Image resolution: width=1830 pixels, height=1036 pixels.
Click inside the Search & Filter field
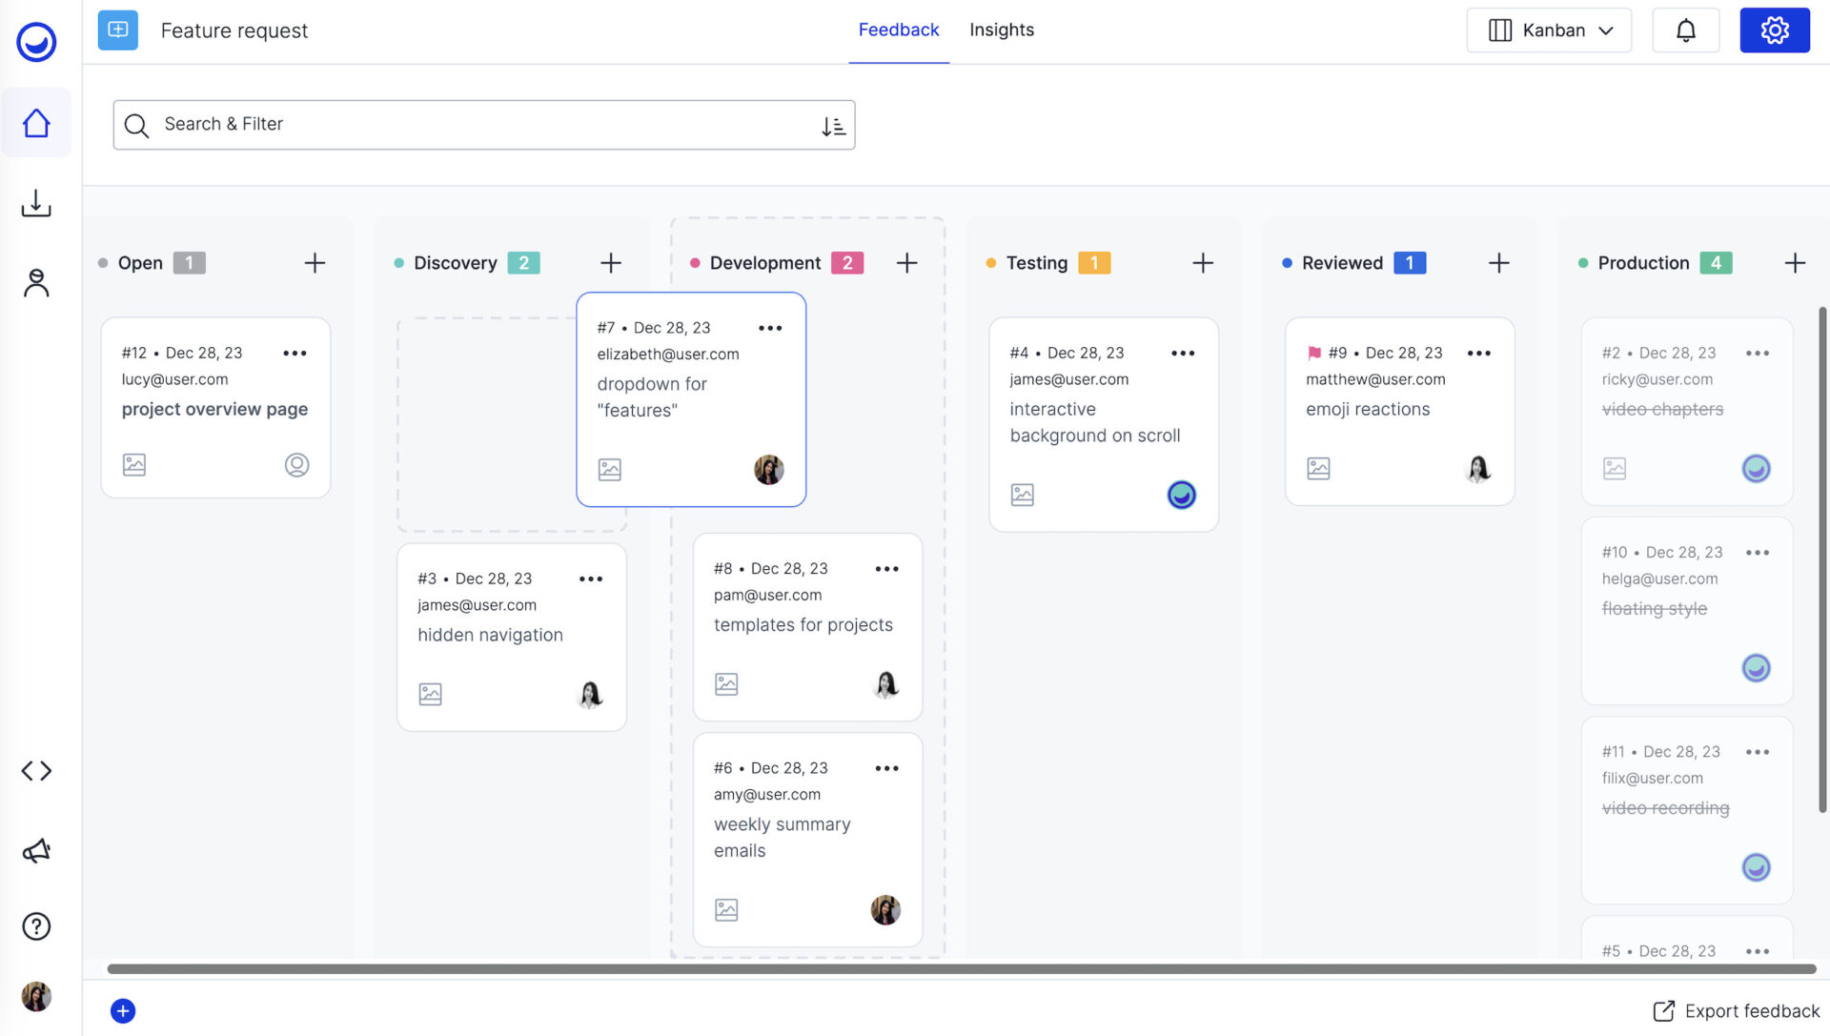(x=381, y=124)
